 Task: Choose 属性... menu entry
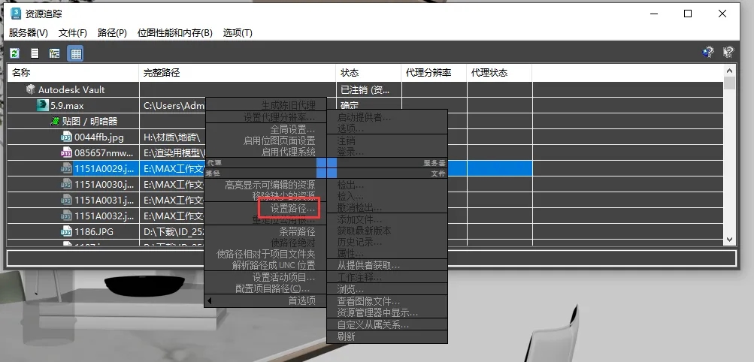point(350,252)
